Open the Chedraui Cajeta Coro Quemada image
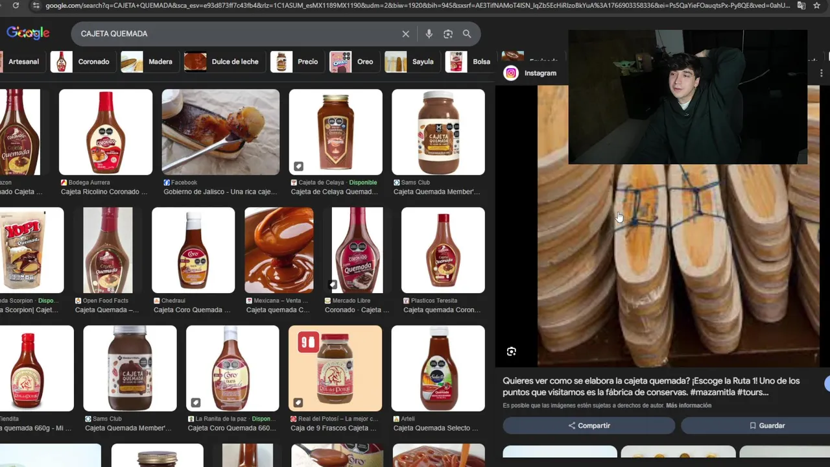The width and height of the screenshot is (830, 467). (193, 250)
